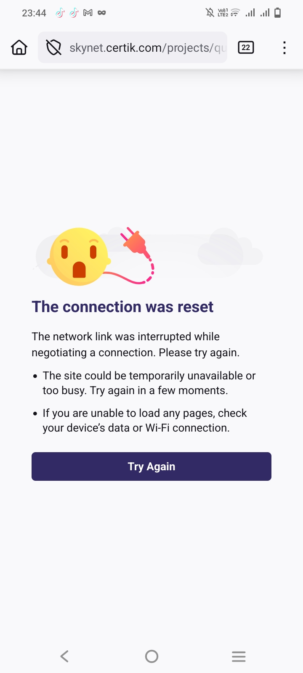
Task: Open tracking protection shield icon
Action: (x=54, y=48)
